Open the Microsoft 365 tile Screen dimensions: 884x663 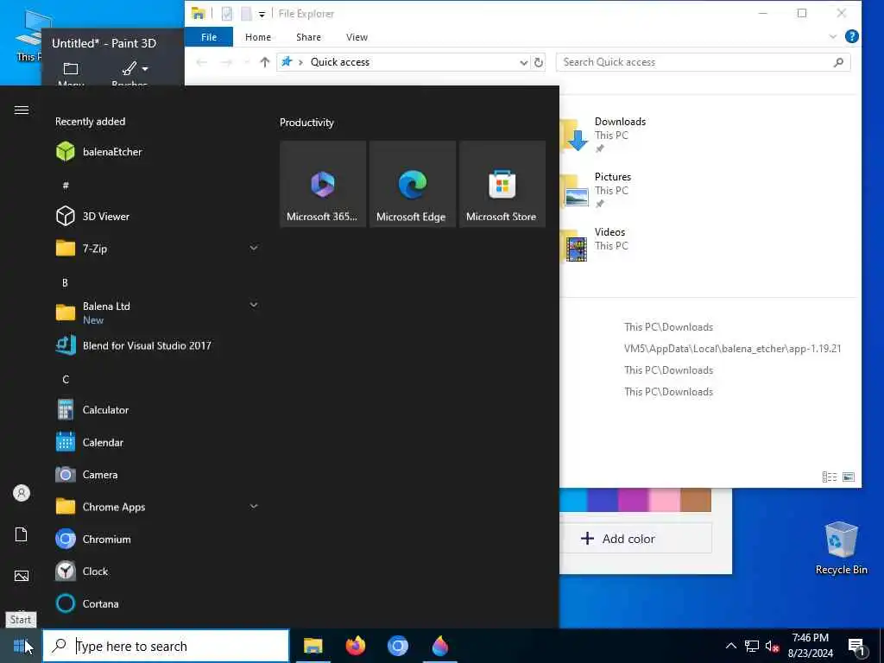(x=323, y=185)
